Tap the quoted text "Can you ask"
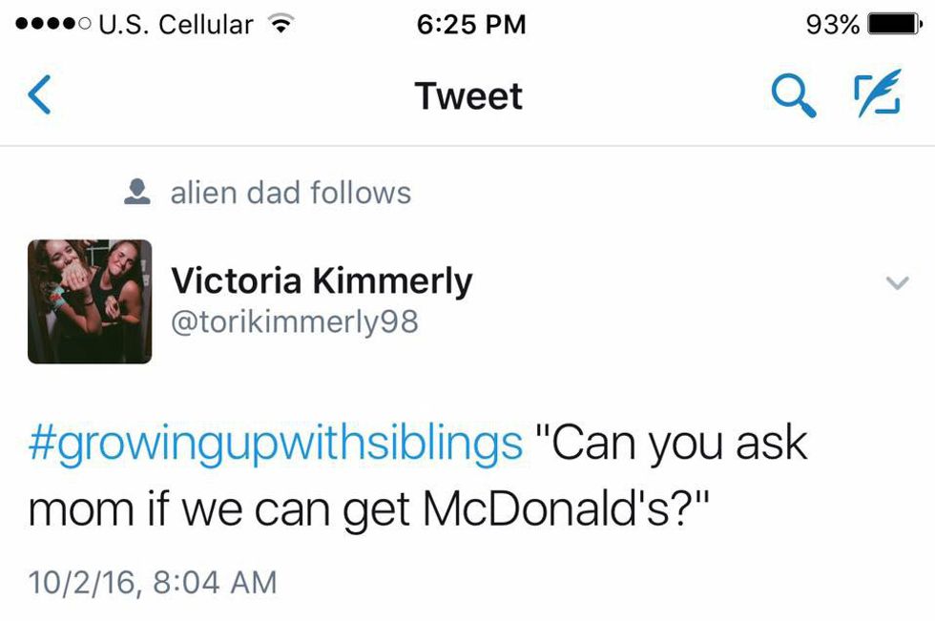Image resolution: width=935 pixels, height=621 pixels. click(670, 445)
